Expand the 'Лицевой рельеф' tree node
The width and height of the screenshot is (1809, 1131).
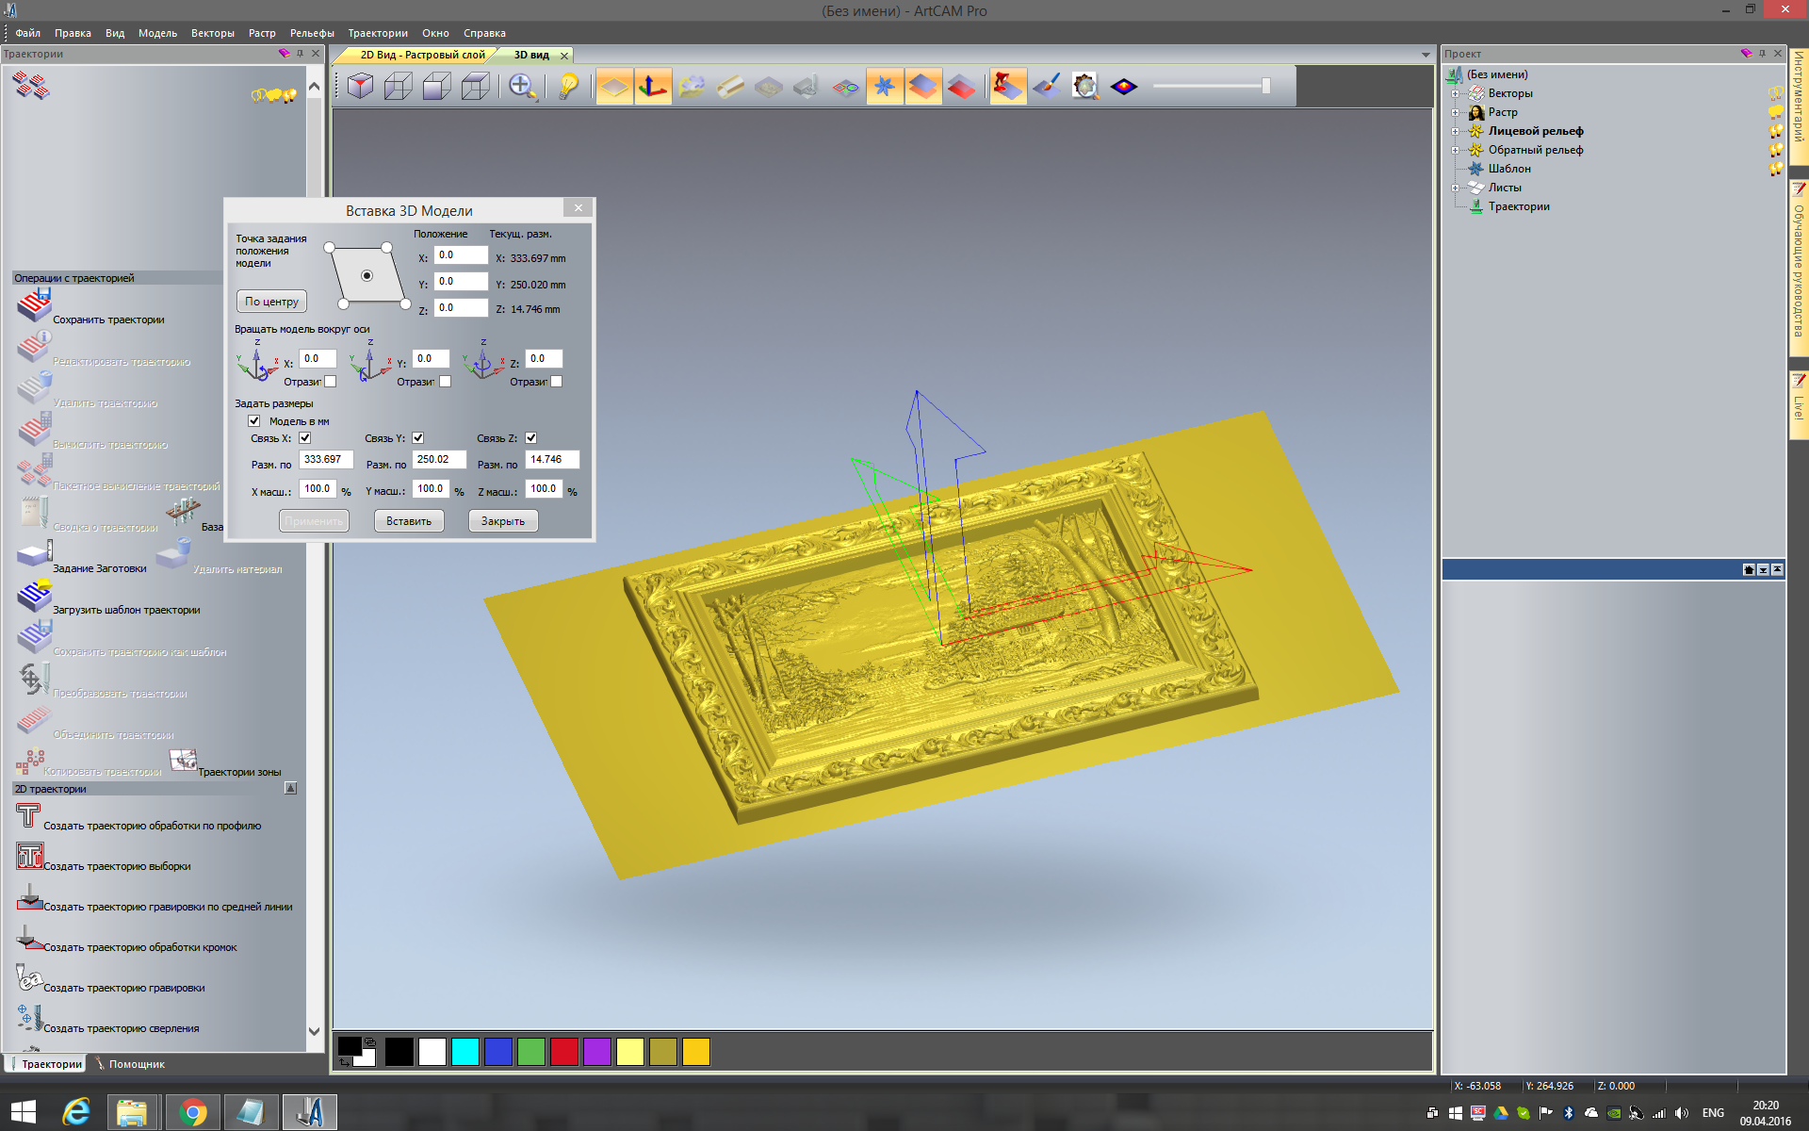[x=1455, y=131]
